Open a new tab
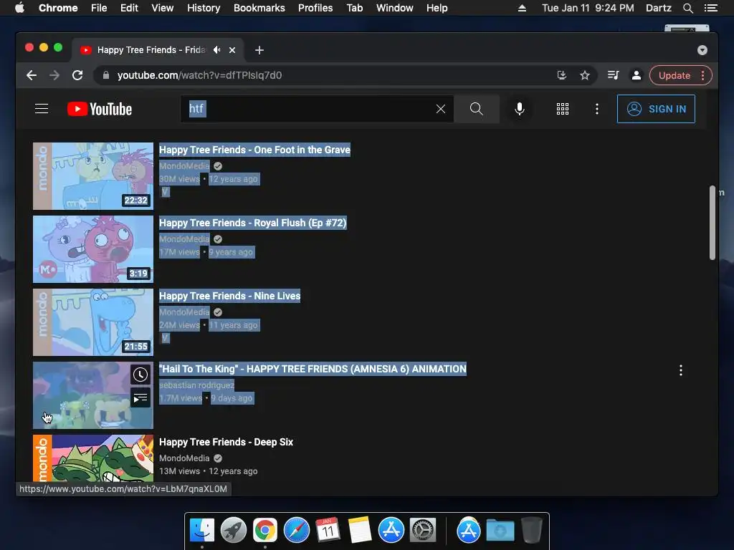The image size is (734, 550). click(259, 50)
